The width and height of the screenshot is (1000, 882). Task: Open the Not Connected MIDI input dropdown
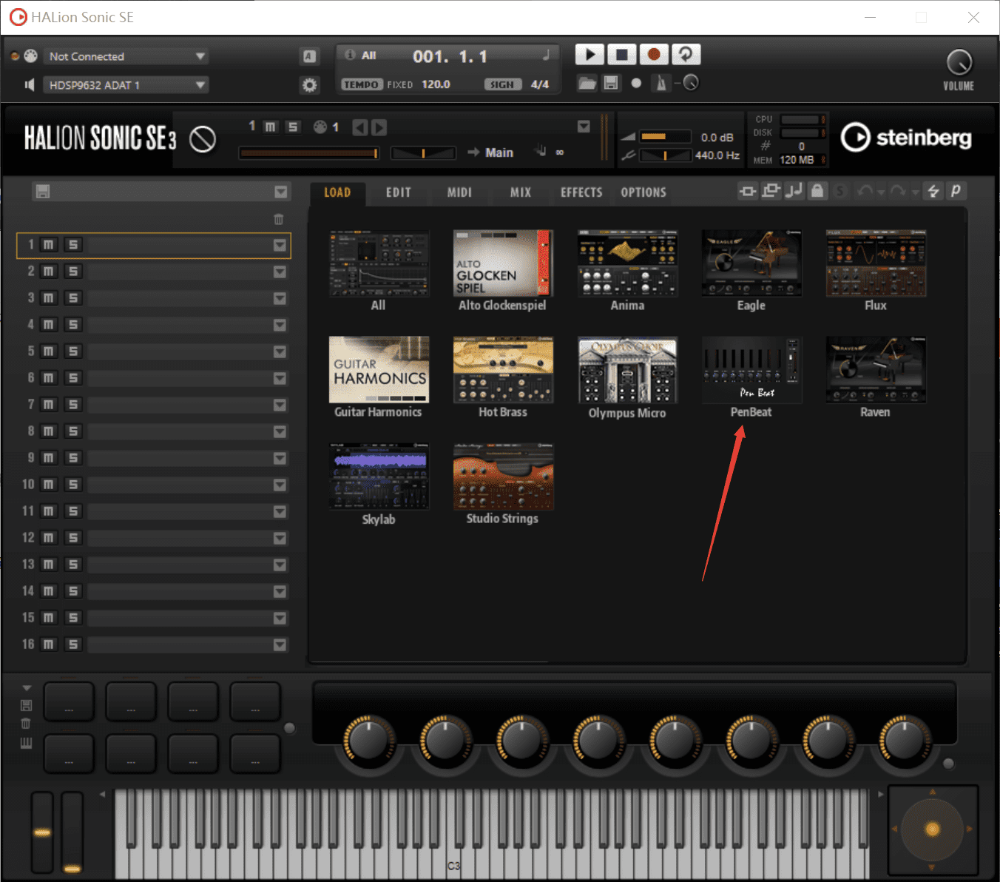point(126,56)
